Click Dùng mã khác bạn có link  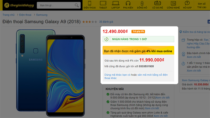click(117, 75)
